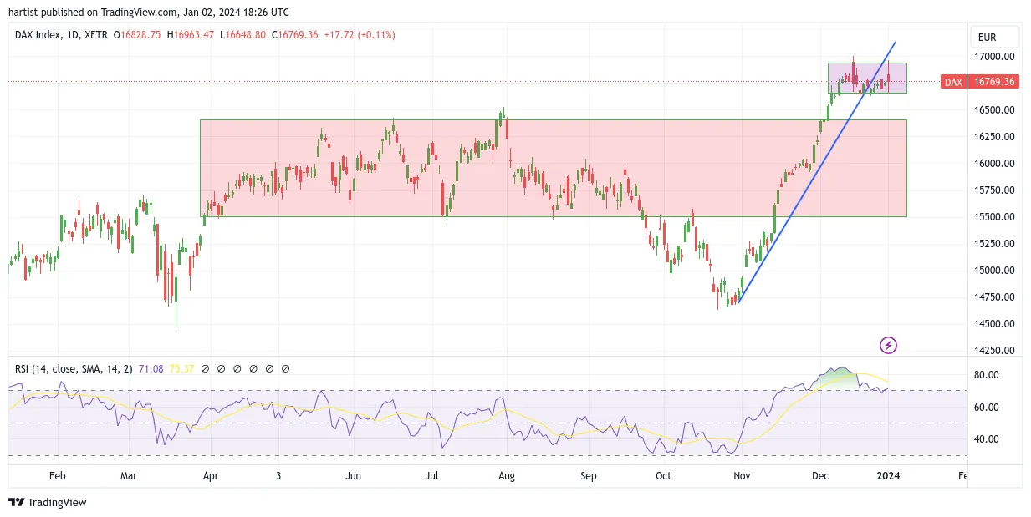Screen dimensions: 1031x517
Task: Click the TradingView text link at bottom
Action: (57, 502)
